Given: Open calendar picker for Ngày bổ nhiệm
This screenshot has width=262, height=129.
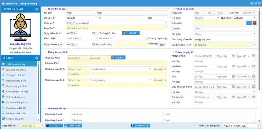Looking at the screenshot, I should 93,33.
